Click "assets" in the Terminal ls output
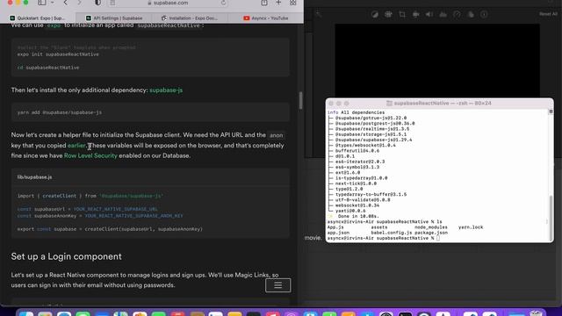Image resolution: width=562 pixels, height=316 pixels. tap(379, 227)
